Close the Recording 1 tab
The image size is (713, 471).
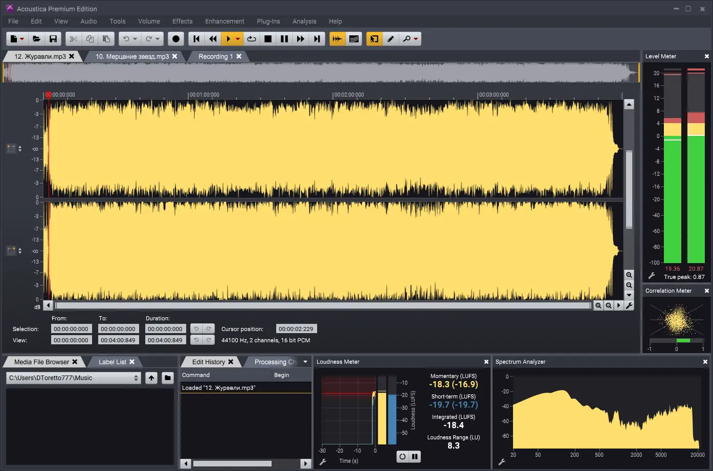click(x=239, y=56)
